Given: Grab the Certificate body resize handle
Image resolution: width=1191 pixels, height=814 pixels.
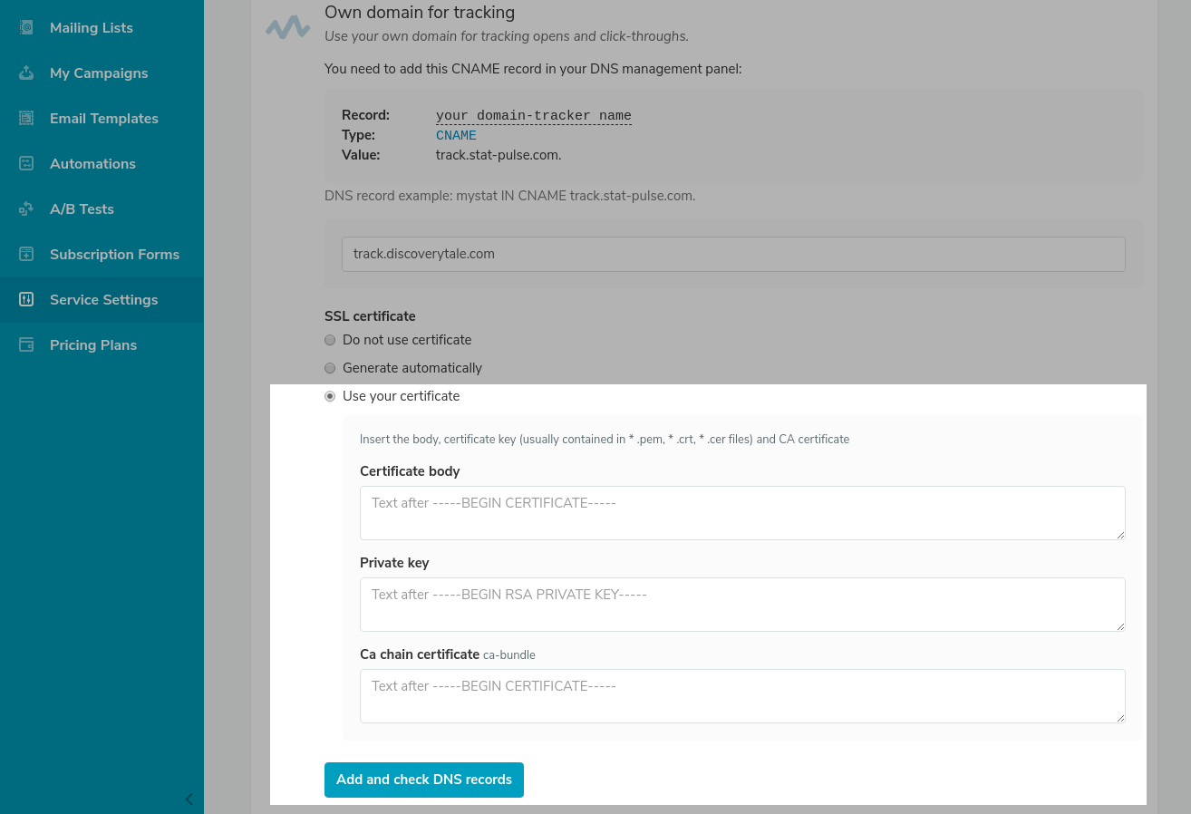Looking at the screenshot, I should point(1120,535).
